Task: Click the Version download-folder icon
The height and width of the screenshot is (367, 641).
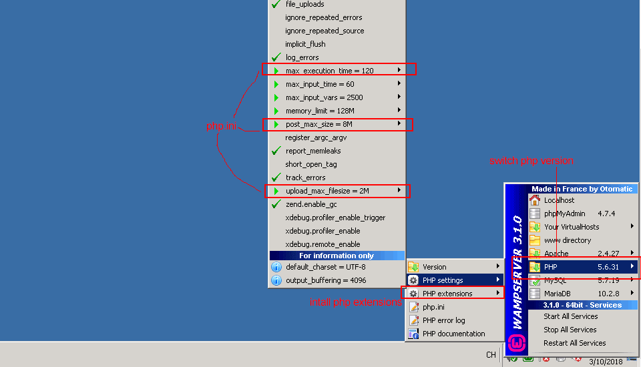Action: 413,267
